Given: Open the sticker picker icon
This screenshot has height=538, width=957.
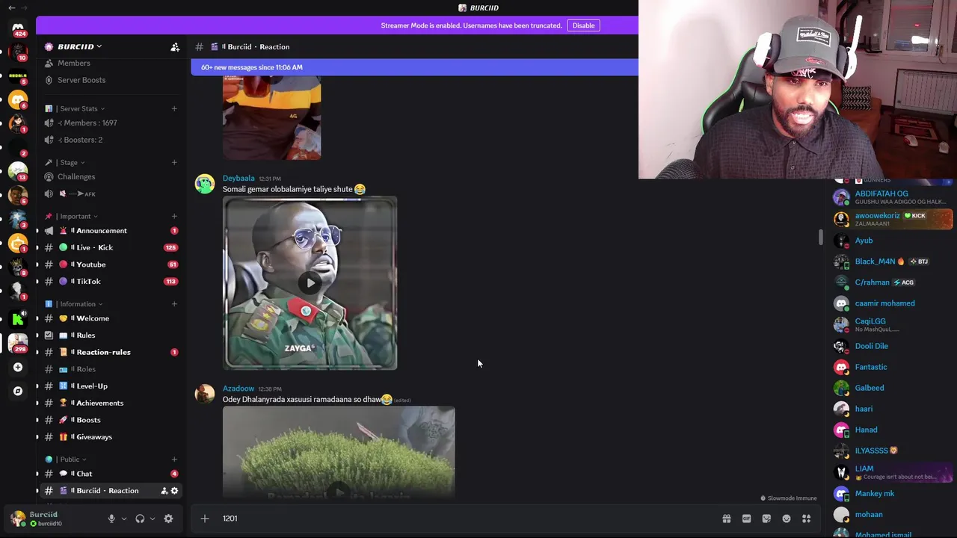Looking at the screenshot, I should coord(766,519).
